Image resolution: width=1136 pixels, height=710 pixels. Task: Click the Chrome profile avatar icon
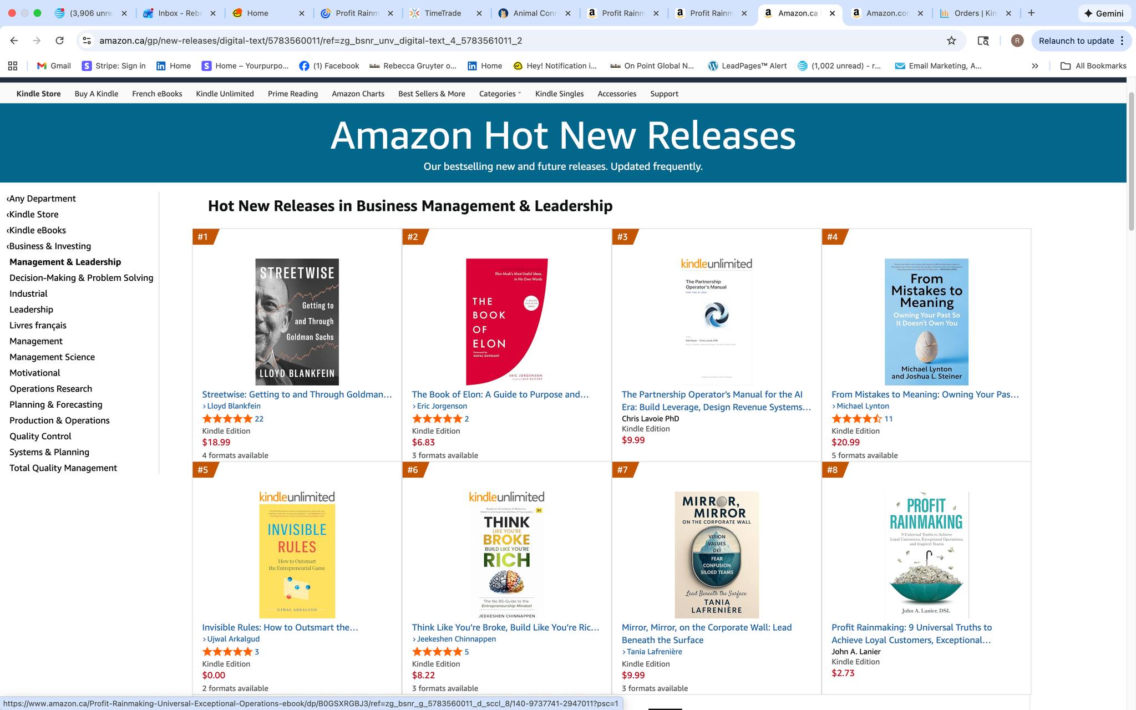1017,40
